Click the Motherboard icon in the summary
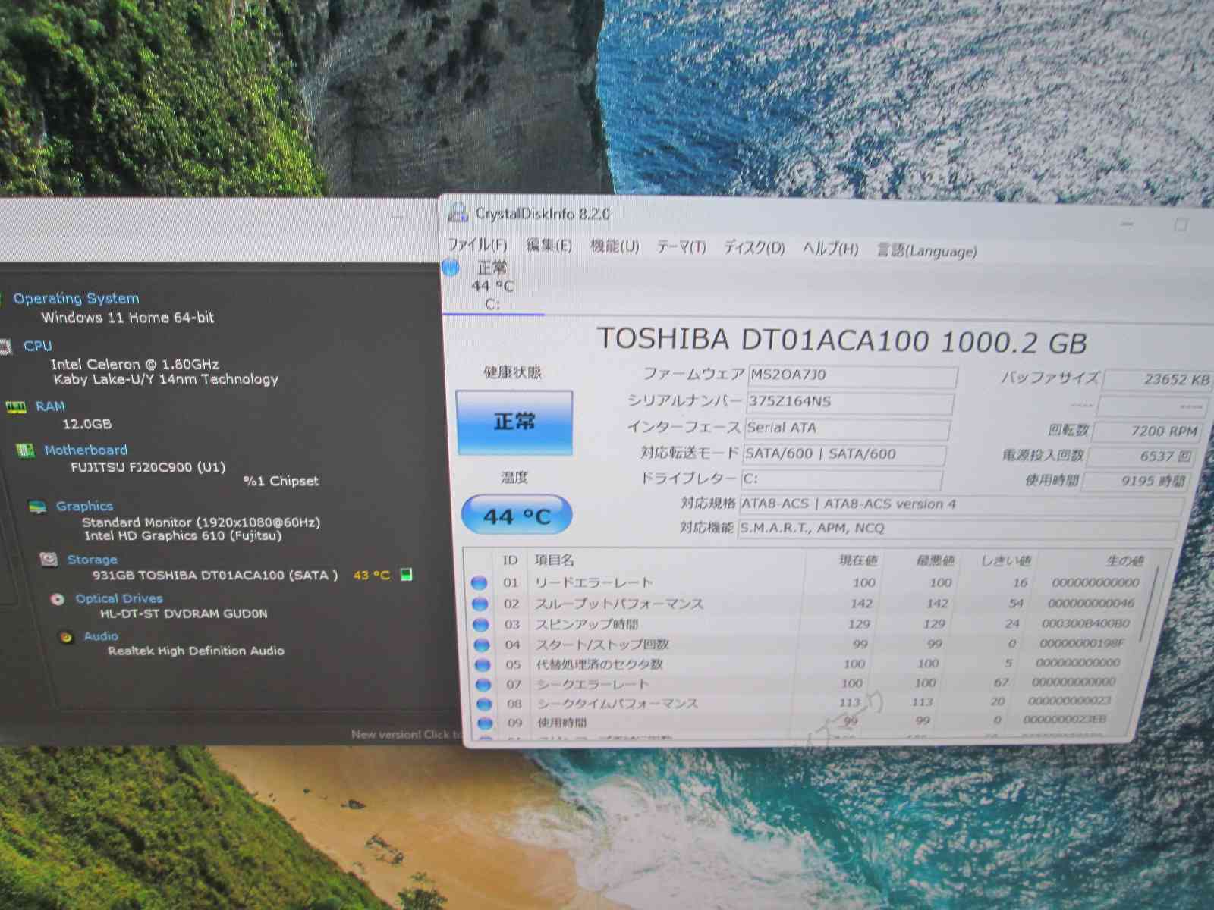This screenshot has height=910, width=1214. (x=25, y=451)
